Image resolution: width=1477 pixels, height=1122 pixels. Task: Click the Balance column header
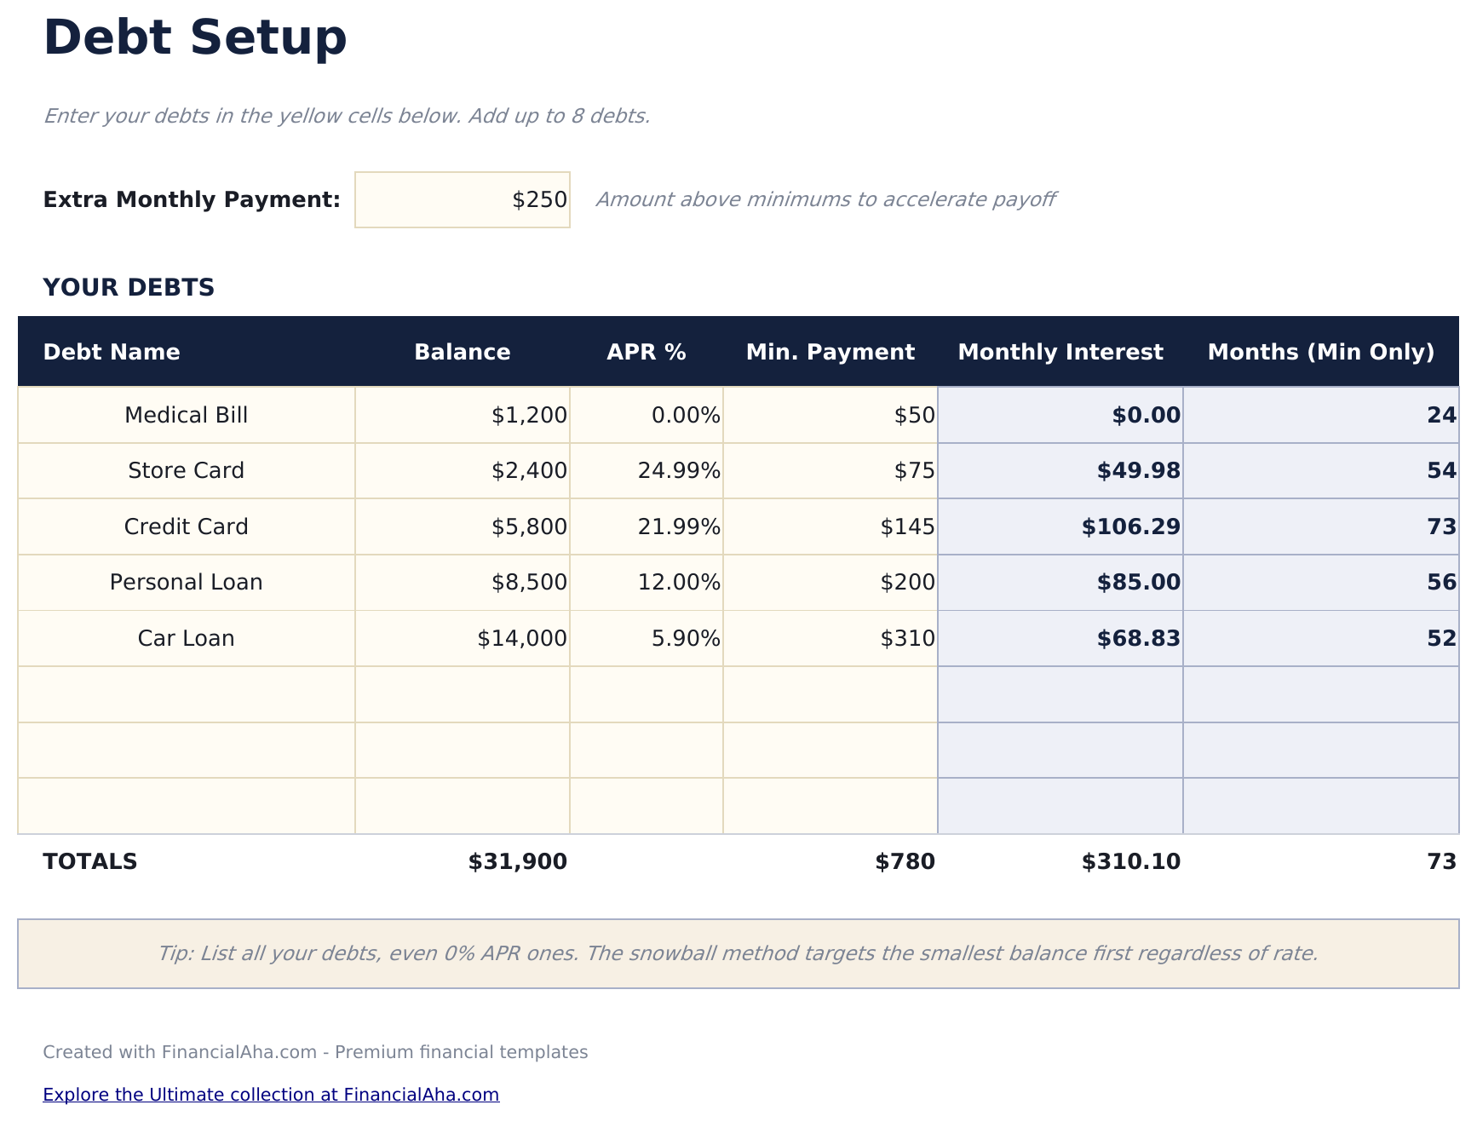click(462, 351)
